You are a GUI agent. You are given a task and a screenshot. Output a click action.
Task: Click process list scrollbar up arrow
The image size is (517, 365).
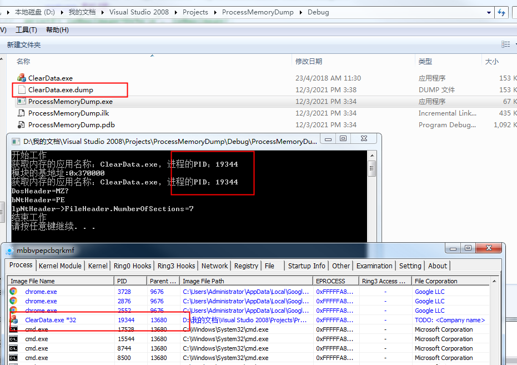[494, 281]
